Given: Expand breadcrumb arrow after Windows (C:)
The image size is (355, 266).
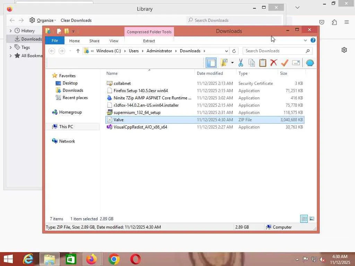Looking at the screenshot, I should [x=125, y=51].
